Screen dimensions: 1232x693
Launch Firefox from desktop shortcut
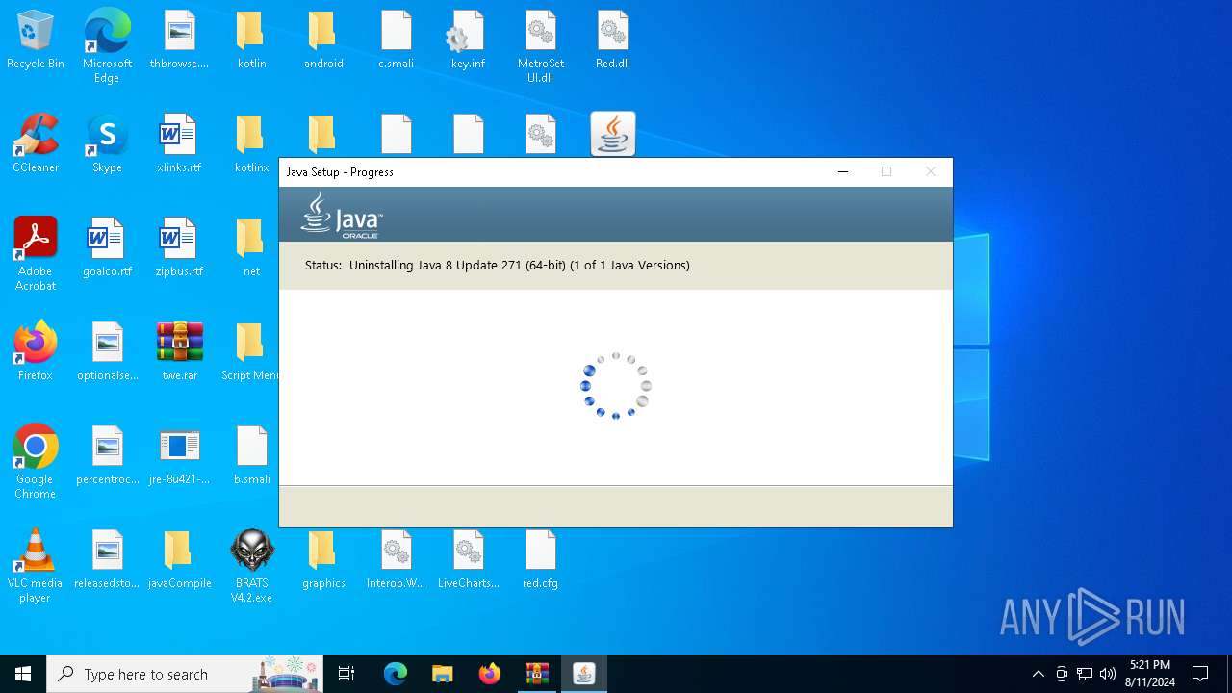click(x=36, y=351)
